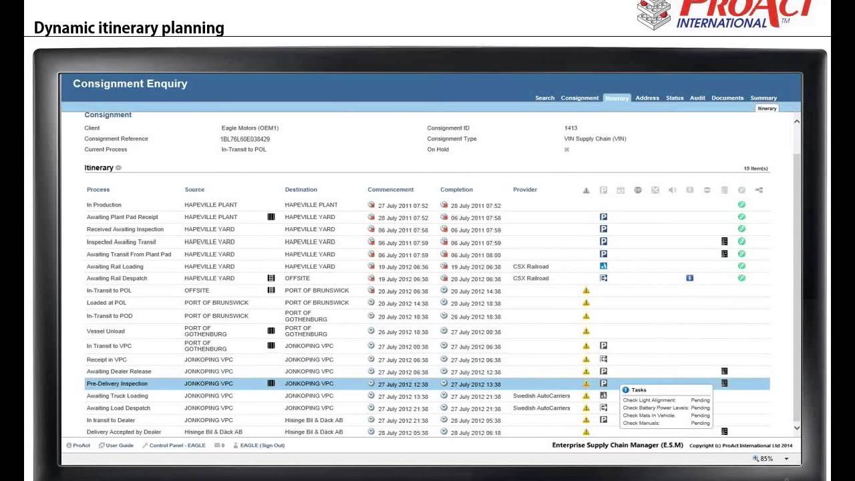Open the Summary tab
The image size is (855, 481).
[763, 98]
